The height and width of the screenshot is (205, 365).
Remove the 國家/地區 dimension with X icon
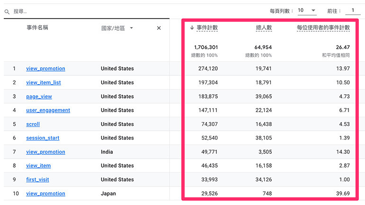click(x=159, y=28)
